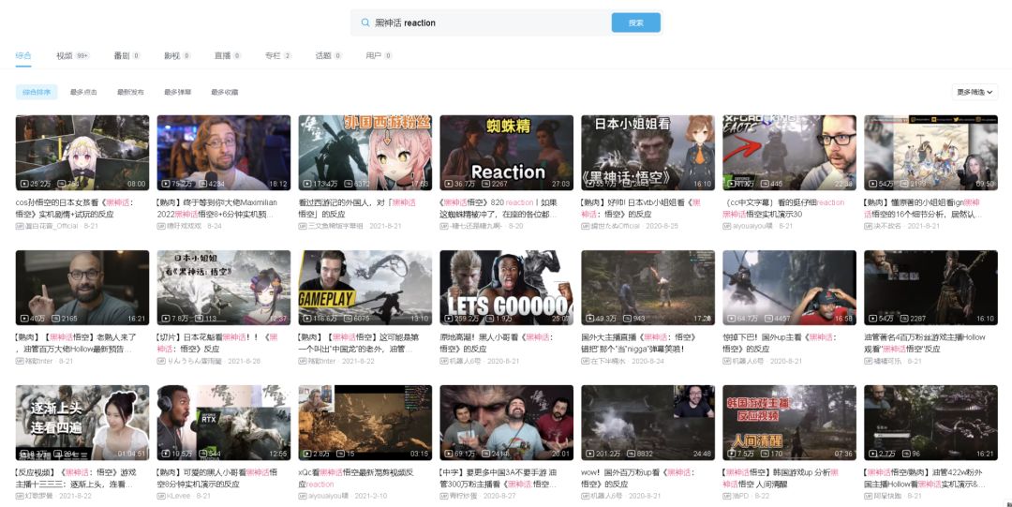This screenshot has height=507, width=1012.
Task: Click the UP badge beside uploader 青柠炒蛋
Action: [x=443, y=496]
